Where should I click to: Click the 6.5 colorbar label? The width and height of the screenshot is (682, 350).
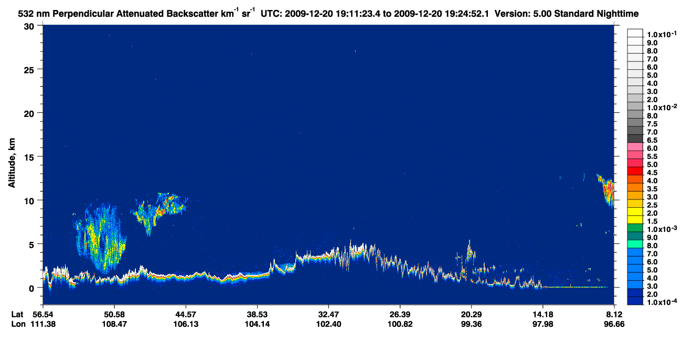(652, 140)
